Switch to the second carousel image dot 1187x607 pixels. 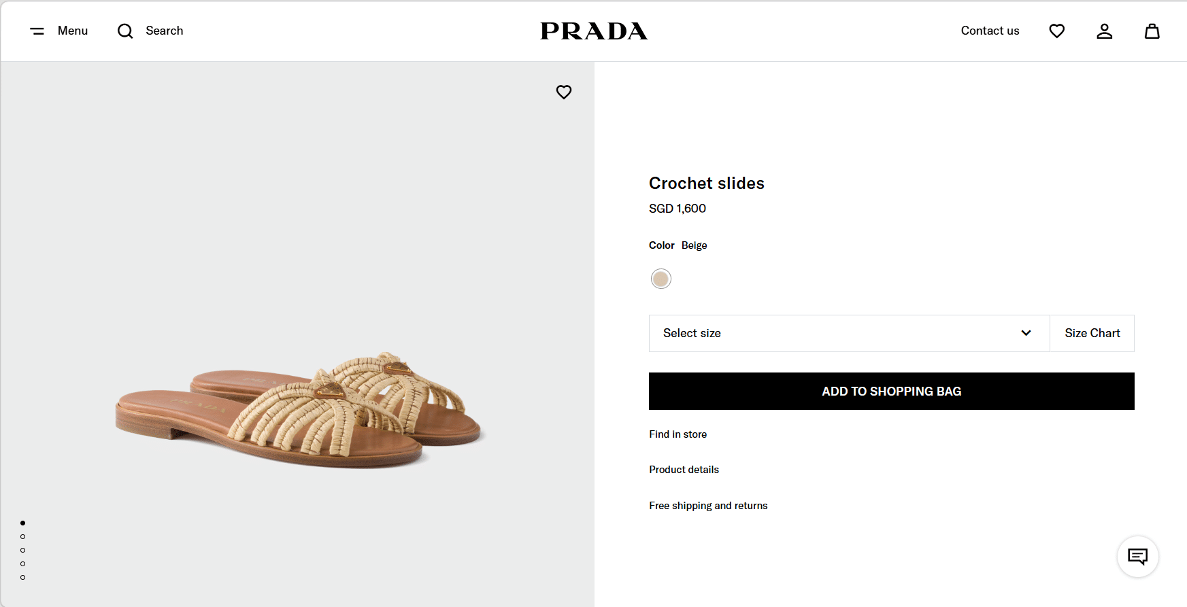pyautogui.click(x=23, y=536)
